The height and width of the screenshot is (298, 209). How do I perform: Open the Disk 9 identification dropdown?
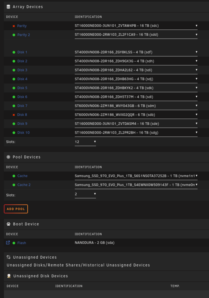tap(136, 124)
